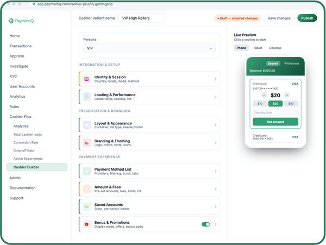Image resolution: width=326 pixels, height=245 pixels.
Task: Click the site icon in address bar
Action: (34, 4)
